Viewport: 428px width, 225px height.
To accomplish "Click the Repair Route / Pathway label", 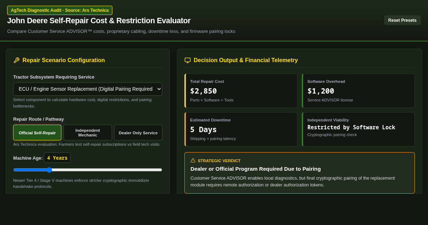I will click(x=39, y=119).
